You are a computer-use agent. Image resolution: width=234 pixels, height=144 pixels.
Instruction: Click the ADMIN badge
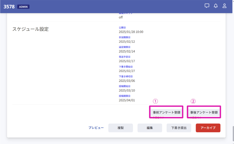coord(23,7)
